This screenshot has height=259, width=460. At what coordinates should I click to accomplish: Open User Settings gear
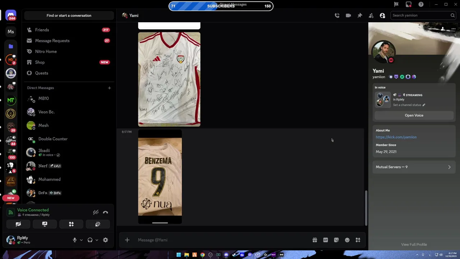click(105, 240)
